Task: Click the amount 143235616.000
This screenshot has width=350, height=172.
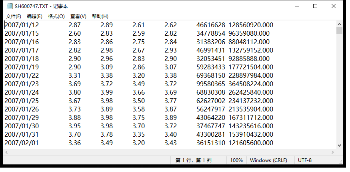Action: point(251,126)
